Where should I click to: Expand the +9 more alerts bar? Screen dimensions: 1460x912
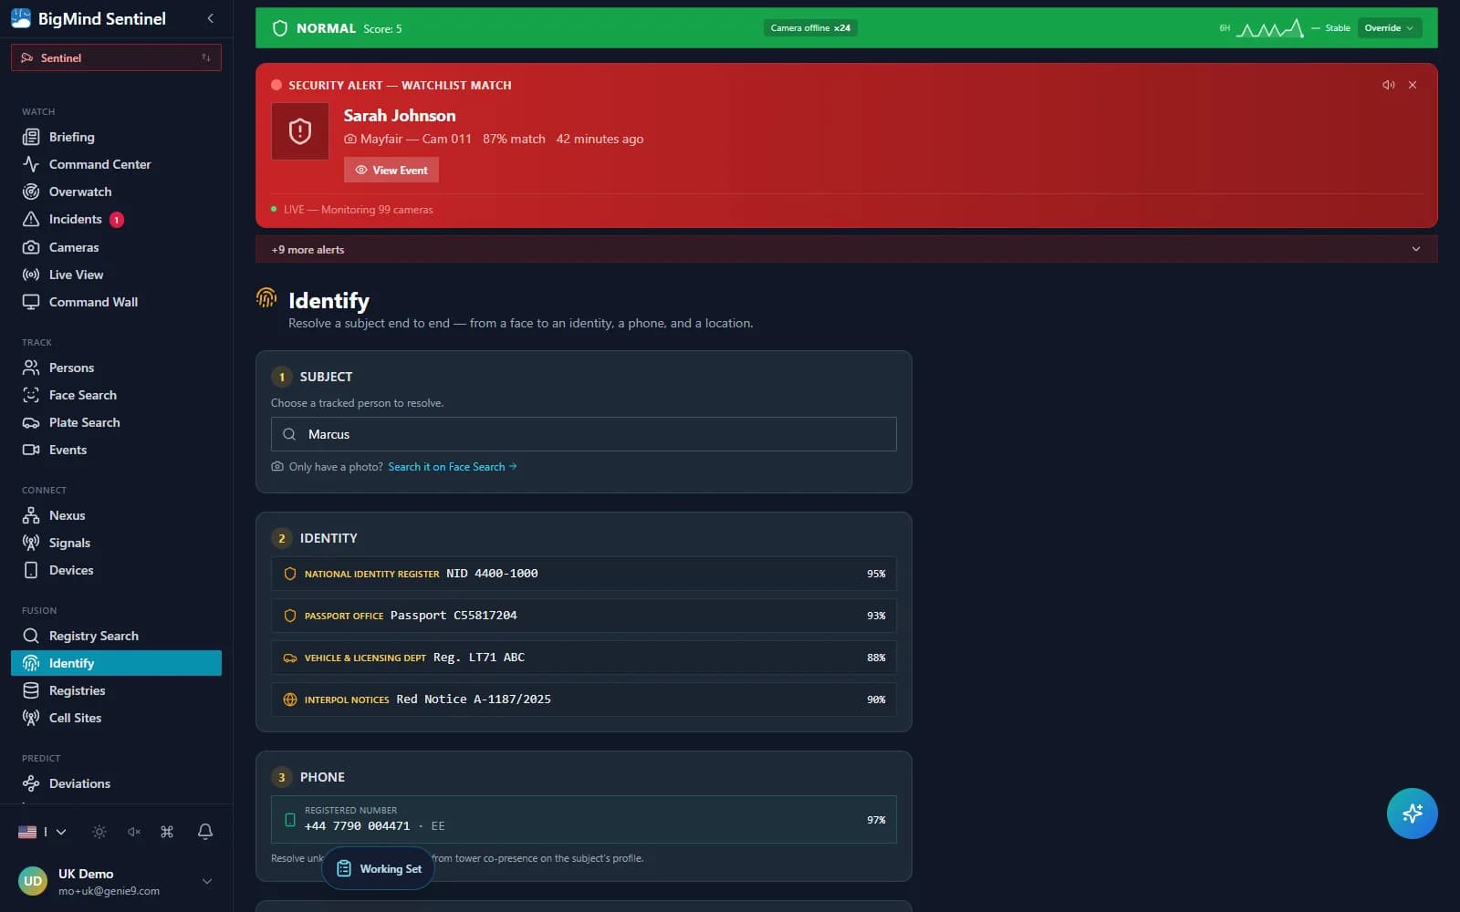tap(846, 249)
